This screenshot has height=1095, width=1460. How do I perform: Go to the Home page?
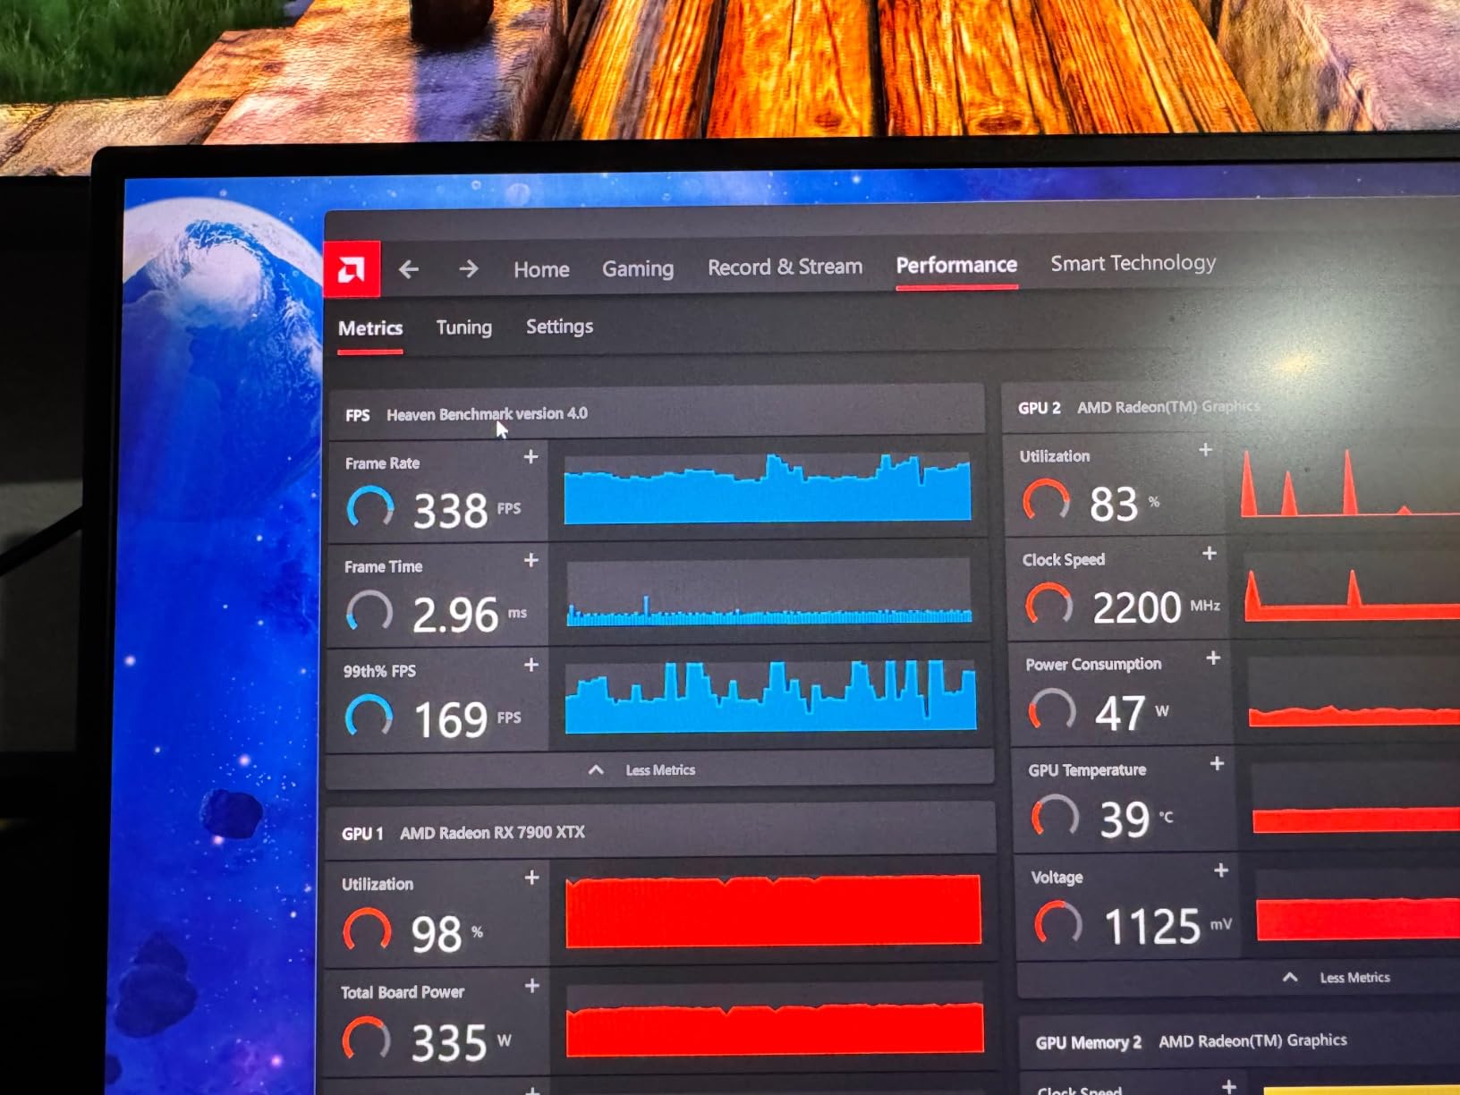[x=540, y=269]
